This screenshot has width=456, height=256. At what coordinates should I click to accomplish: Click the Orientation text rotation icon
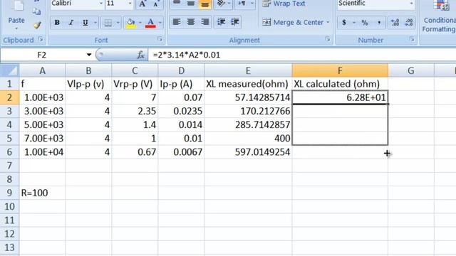[222, 4]
